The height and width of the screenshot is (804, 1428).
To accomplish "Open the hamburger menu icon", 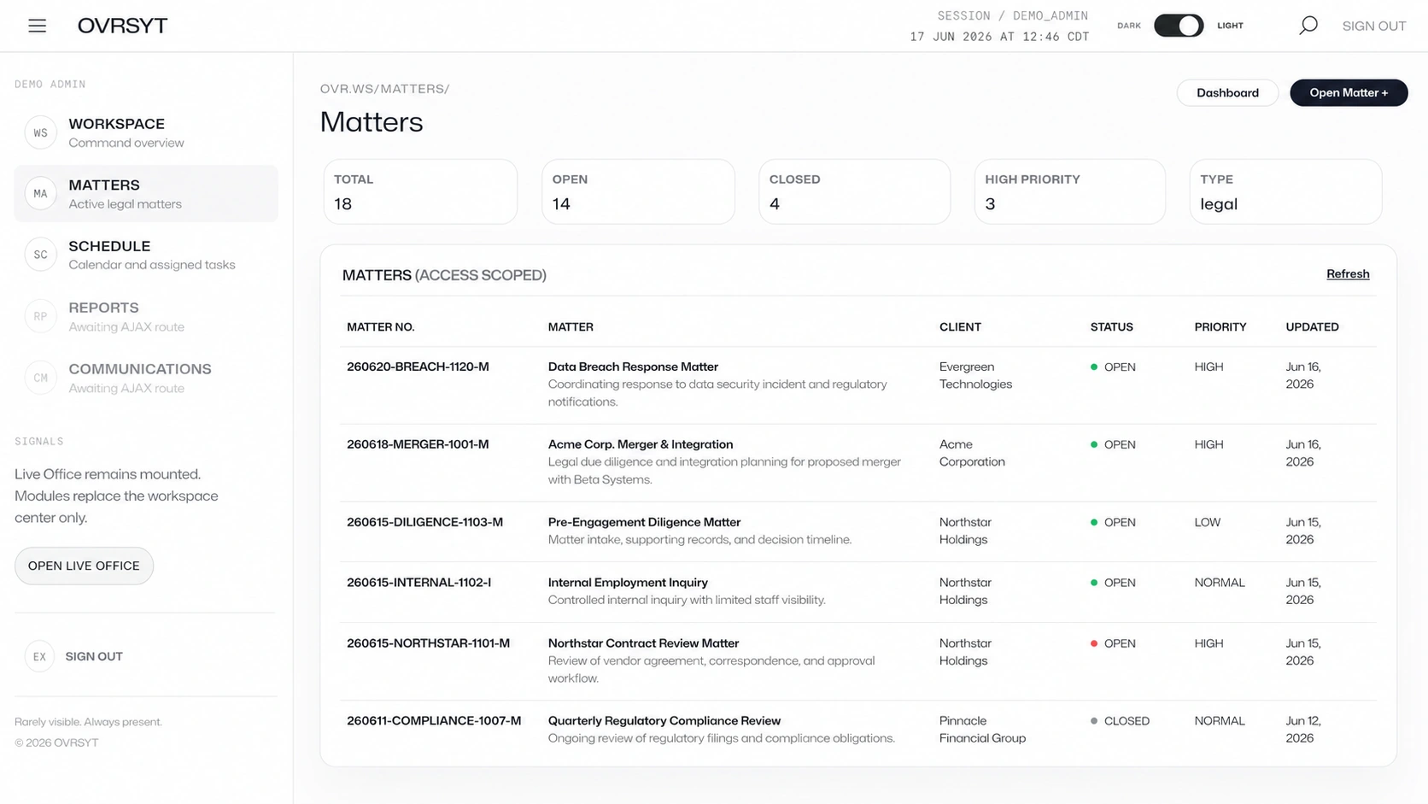I will (37, 26).
